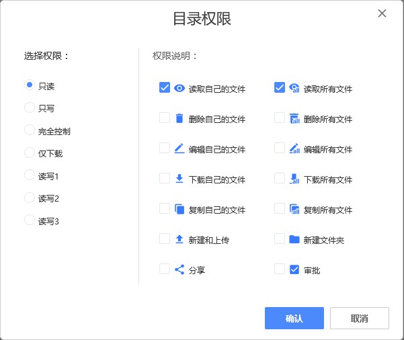Enable the 复制所有文件 checkbox
Image resolution: width=404 pixels, height=340 pixels.
(280, 208)
